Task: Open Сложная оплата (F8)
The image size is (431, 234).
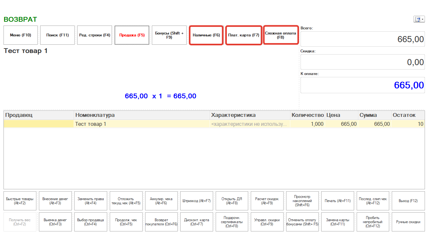Action: pyautogui.click(x=280, y=35)
